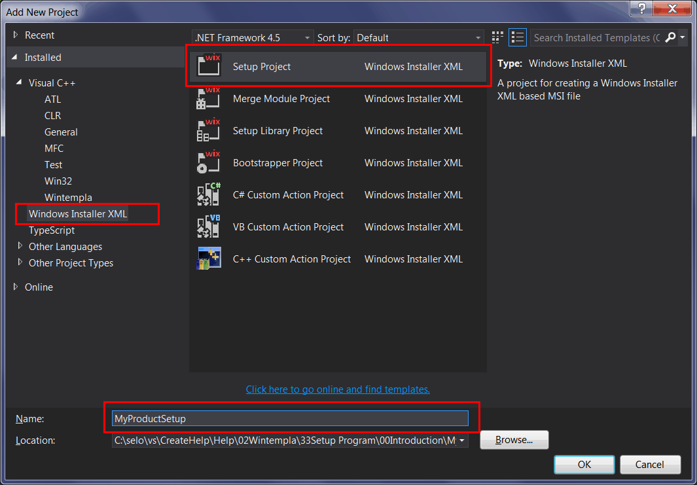This screenshot has width=697, height=485.
Task: Expand the Other Project Types node triangle
Action: [x=20, y=262]
